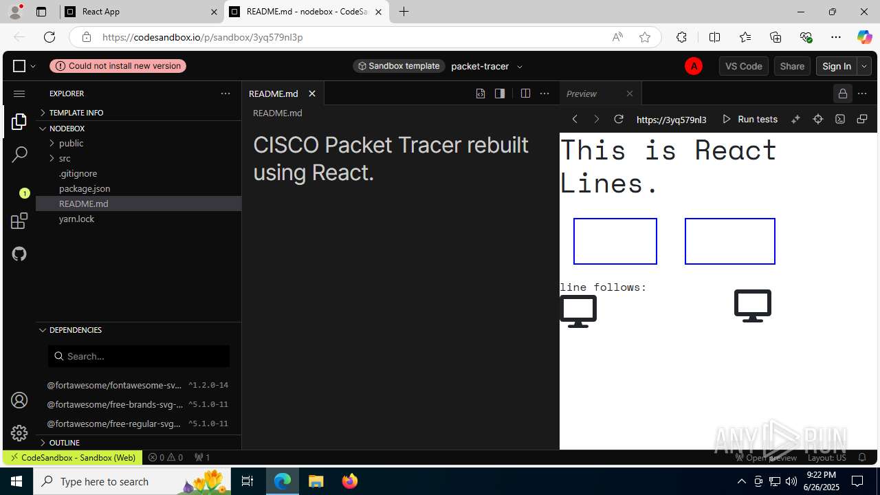This screenshot has width=880, height=495.
Task: Click the ports count status item
Action: click(203, 457)
